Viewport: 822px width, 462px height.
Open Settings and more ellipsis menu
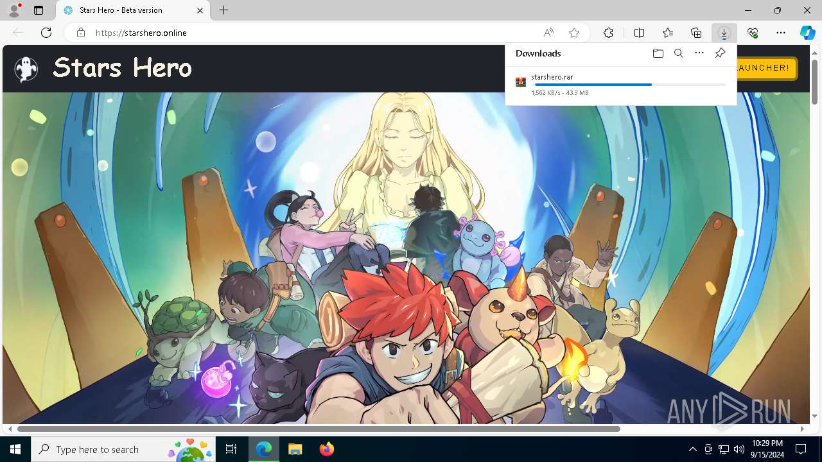781,33
